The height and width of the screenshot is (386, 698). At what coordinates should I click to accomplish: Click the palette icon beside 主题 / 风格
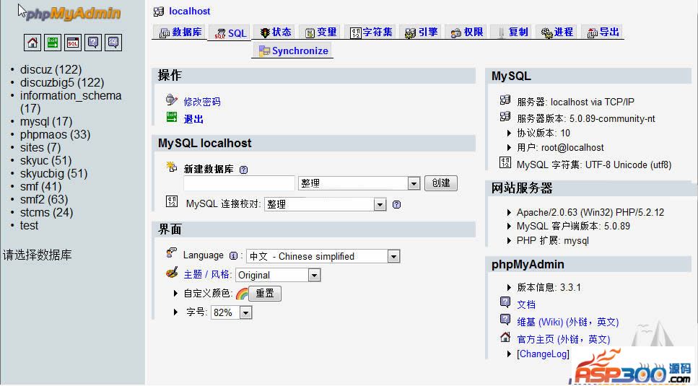(x=172, y=273)
